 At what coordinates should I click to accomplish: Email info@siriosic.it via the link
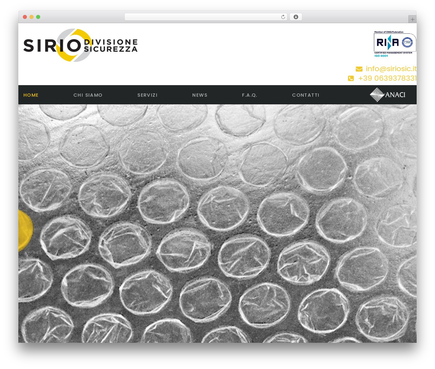(x=391, y=69)
